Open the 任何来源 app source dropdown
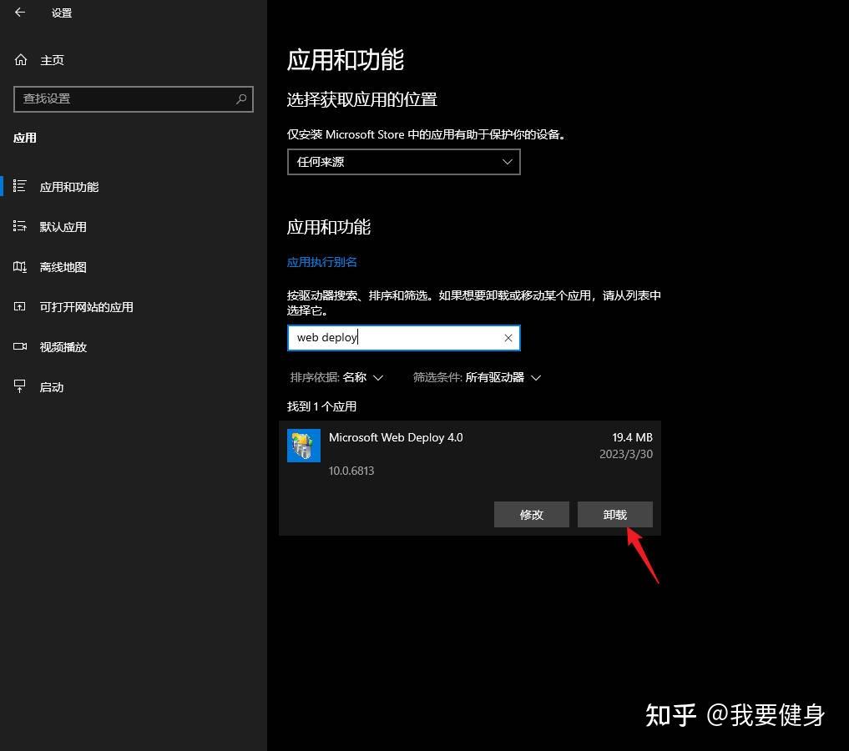This screenshot has width=849, height=751. point(403,161)
